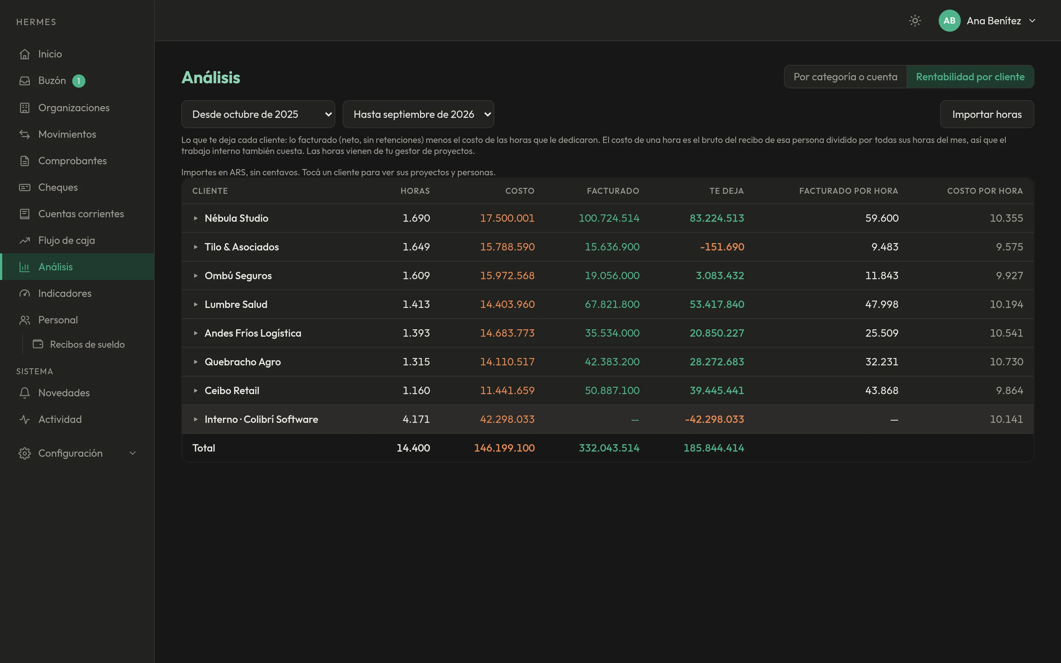Click the Comprobantes document icon
Screen dimensions: 1061x663
pos(25,161)
